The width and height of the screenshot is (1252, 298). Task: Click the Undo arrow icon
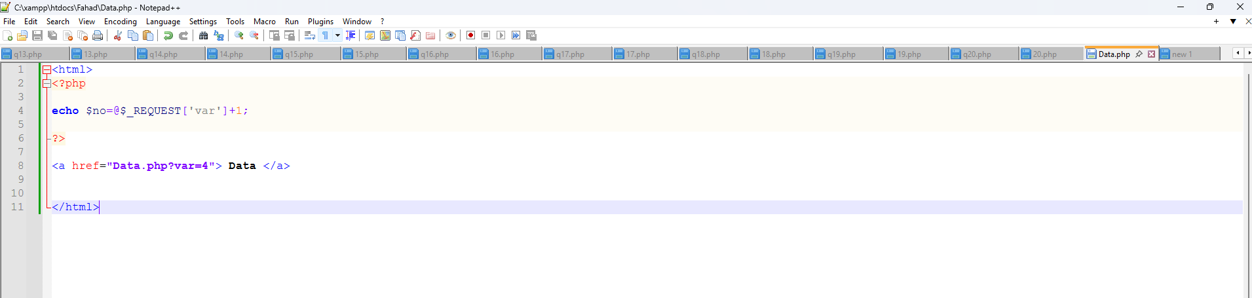click(168, 35)
